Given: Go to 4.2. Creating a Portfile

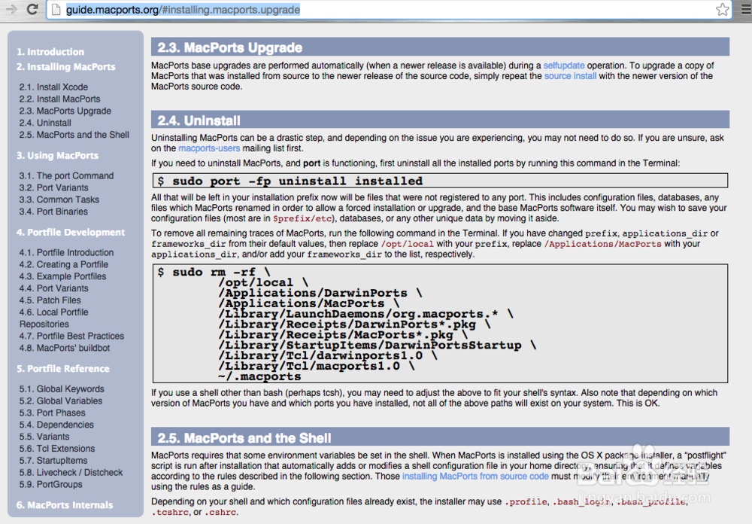Looking at the screenshot, I should [x=64, y=265].
